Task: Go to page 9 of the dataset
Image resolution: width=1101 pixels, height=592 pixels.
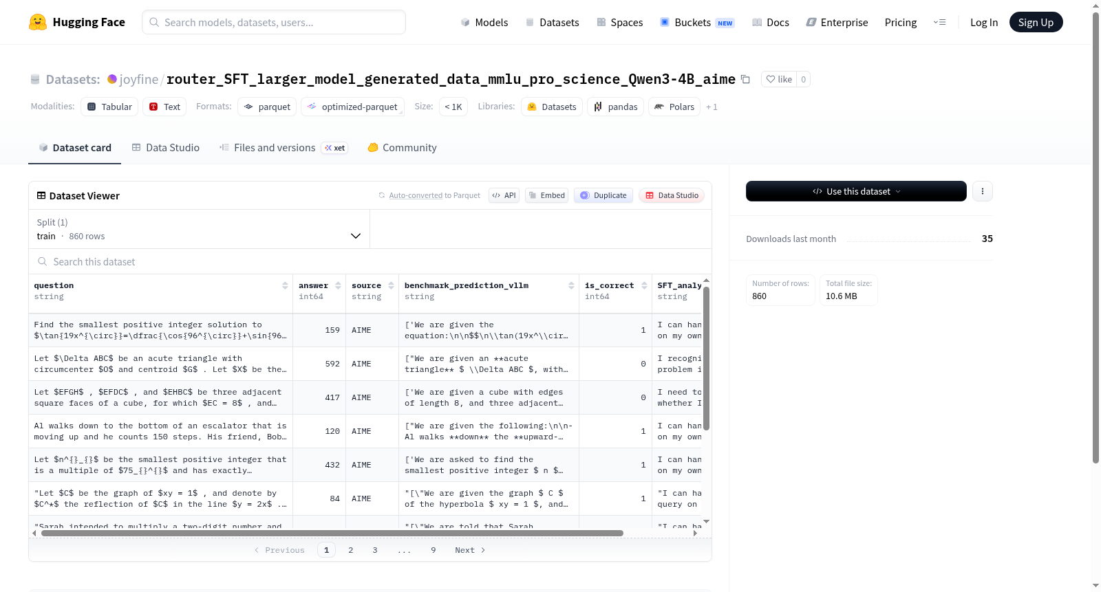Action: coord(434,550)
